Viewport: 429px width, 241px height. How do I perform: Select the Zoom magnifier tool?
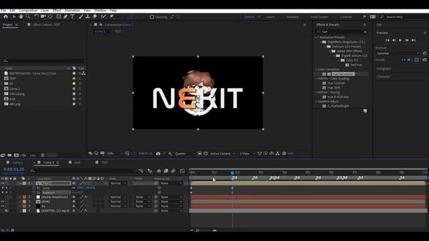(x=28, y=17)
